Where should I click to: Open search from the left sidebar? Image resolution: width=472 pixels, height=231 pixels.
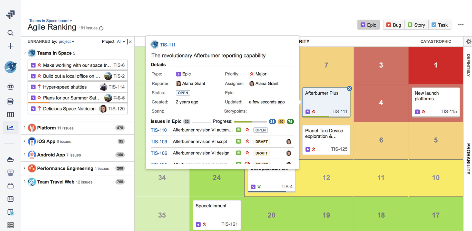(x=10, y=33)
